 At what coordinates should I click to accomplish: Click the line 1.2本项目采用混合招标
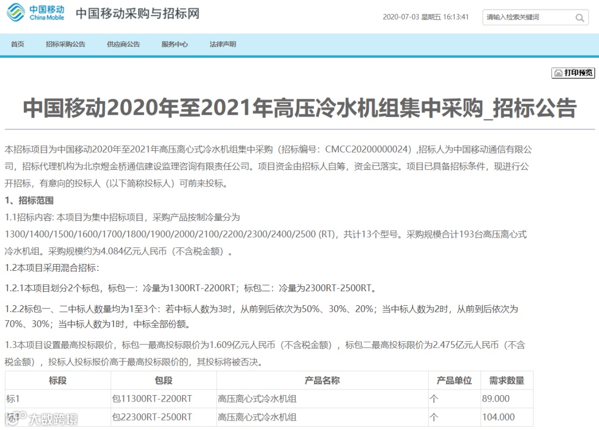(x=52, y=268)
